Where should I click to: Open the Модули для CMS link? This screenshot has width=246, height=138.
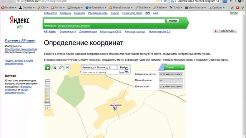[111, 31]
